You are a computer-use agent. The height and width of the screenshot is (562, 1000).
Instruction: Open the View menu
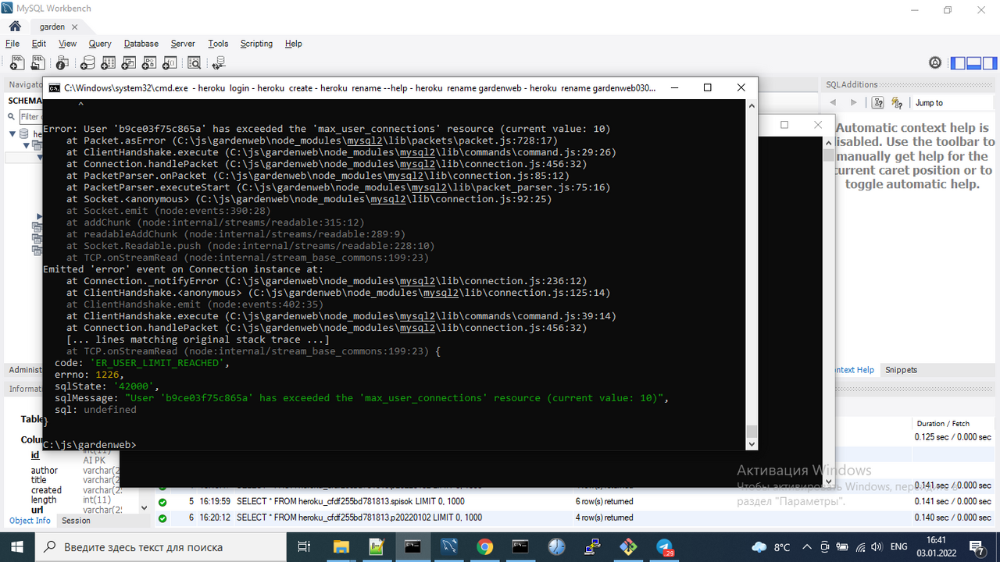(x=68, y=44)
